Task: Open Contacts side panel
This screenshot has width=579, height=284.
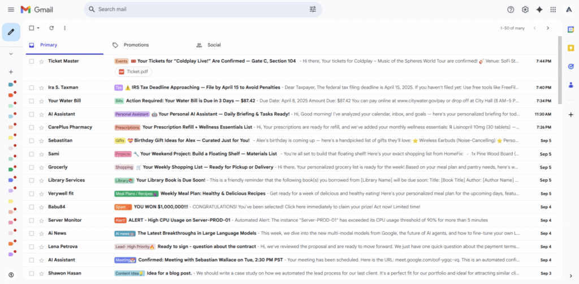Action: coord(571,85)
